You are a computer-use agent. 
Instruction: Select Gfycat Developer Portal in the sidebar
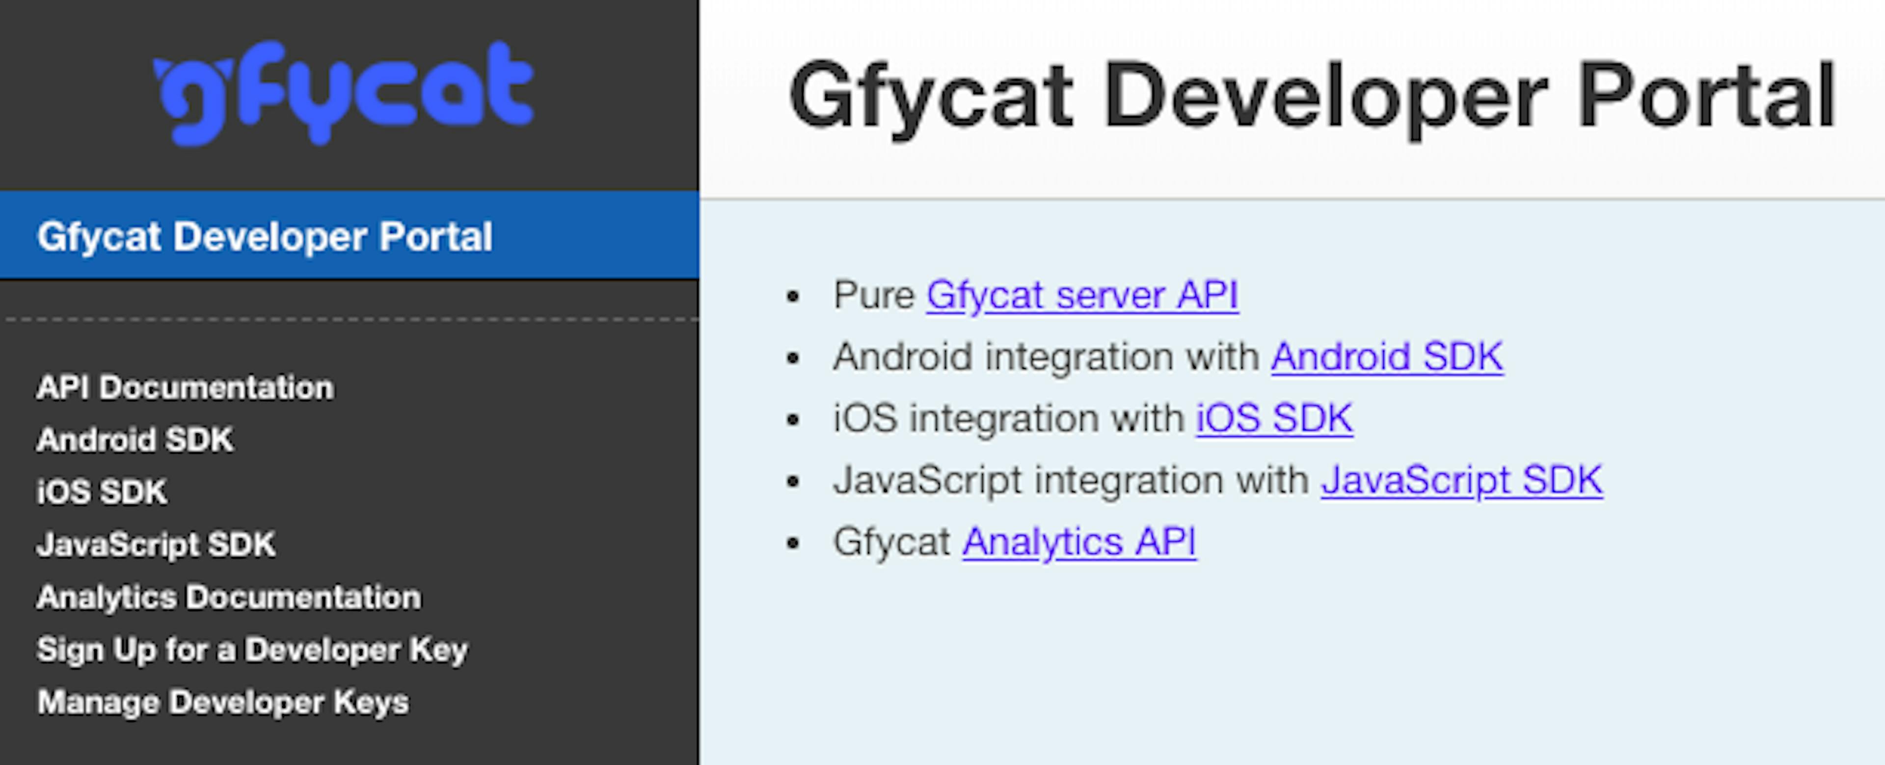[265, 236]
